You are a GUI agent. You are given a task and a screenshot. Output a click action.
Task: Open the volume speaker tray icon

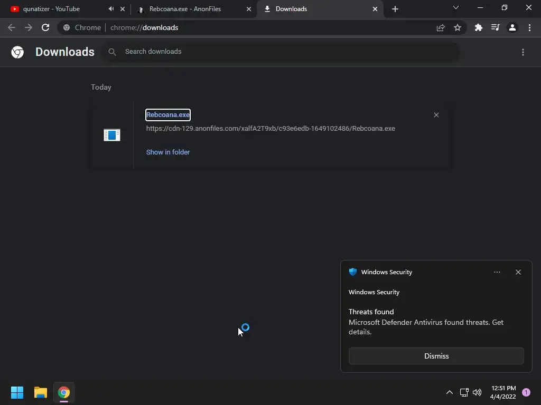click(x=477, y=392)
